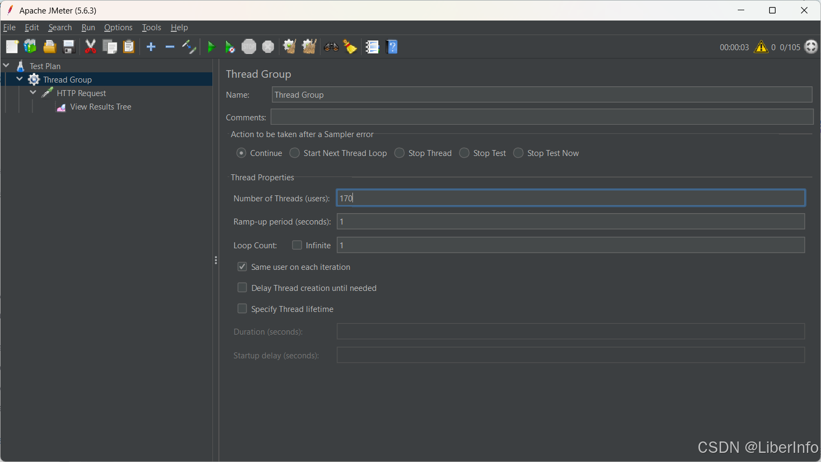
Task: Open the Options menu
Action: coord(118,28)
